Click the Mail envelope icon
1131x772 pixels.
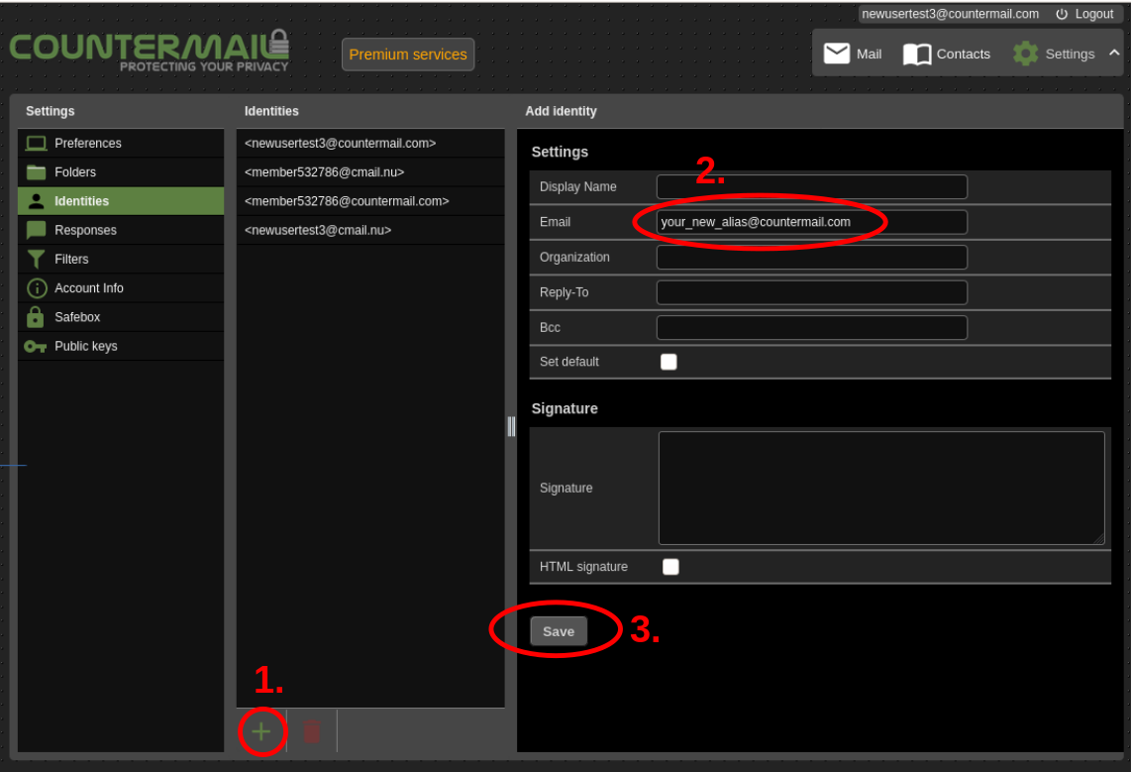pos(837,54)
